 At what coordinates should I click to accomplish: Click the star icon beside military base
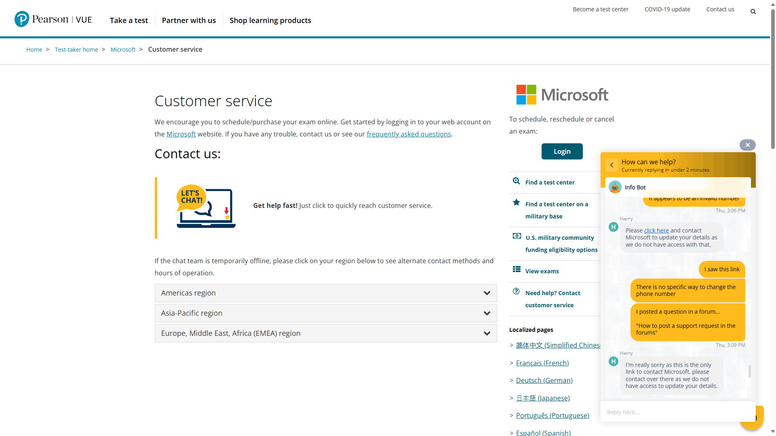tap(516, 202)
